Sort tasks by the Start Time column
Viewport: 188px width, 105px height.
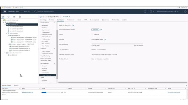tap(132, 88)
